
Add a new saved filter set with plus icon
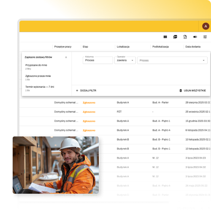coord(66,57)
